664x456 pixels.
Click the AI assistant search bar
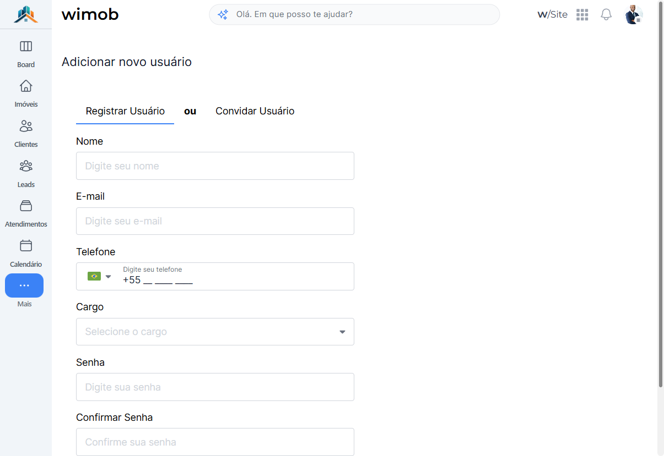[354, 14]
